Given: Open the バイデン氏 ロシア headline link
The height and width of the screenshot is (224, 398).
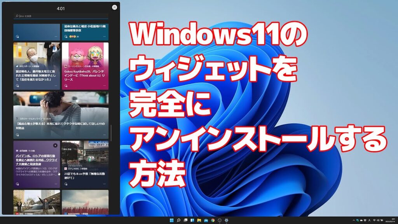Looking at the screenshot, I should point(37,160).
